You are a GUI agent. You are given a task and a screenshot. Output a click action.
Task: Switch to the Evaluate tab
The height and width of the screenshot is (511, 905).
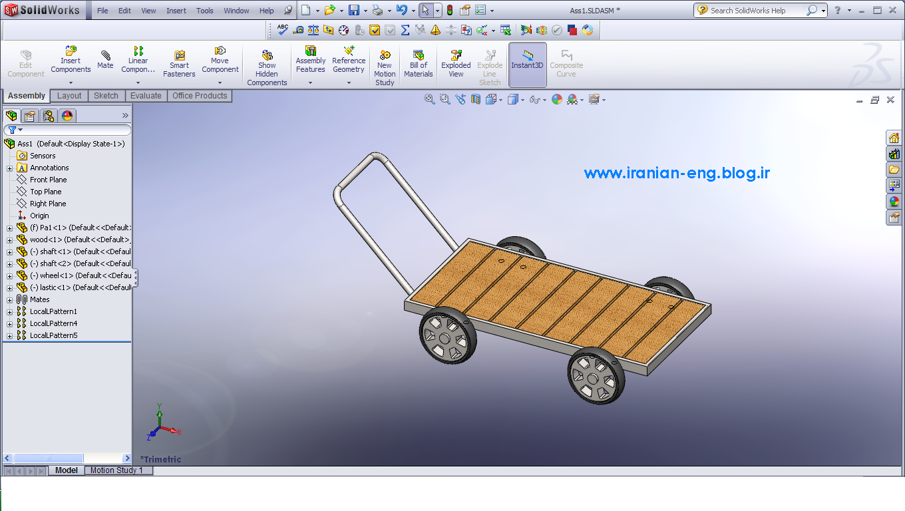click(146, 96)
